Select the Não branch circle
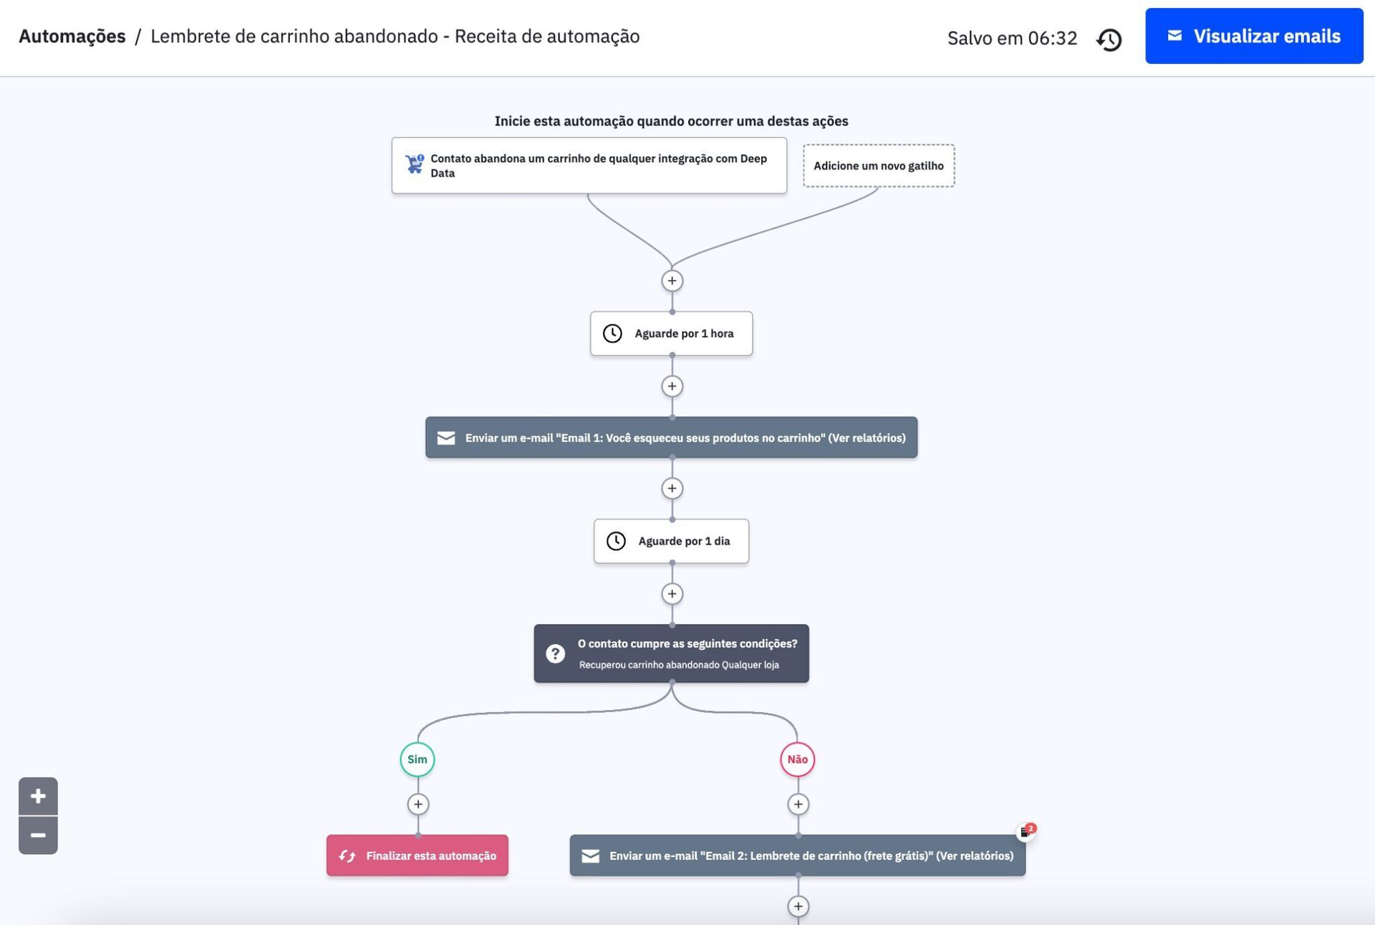 coord(797,759)
